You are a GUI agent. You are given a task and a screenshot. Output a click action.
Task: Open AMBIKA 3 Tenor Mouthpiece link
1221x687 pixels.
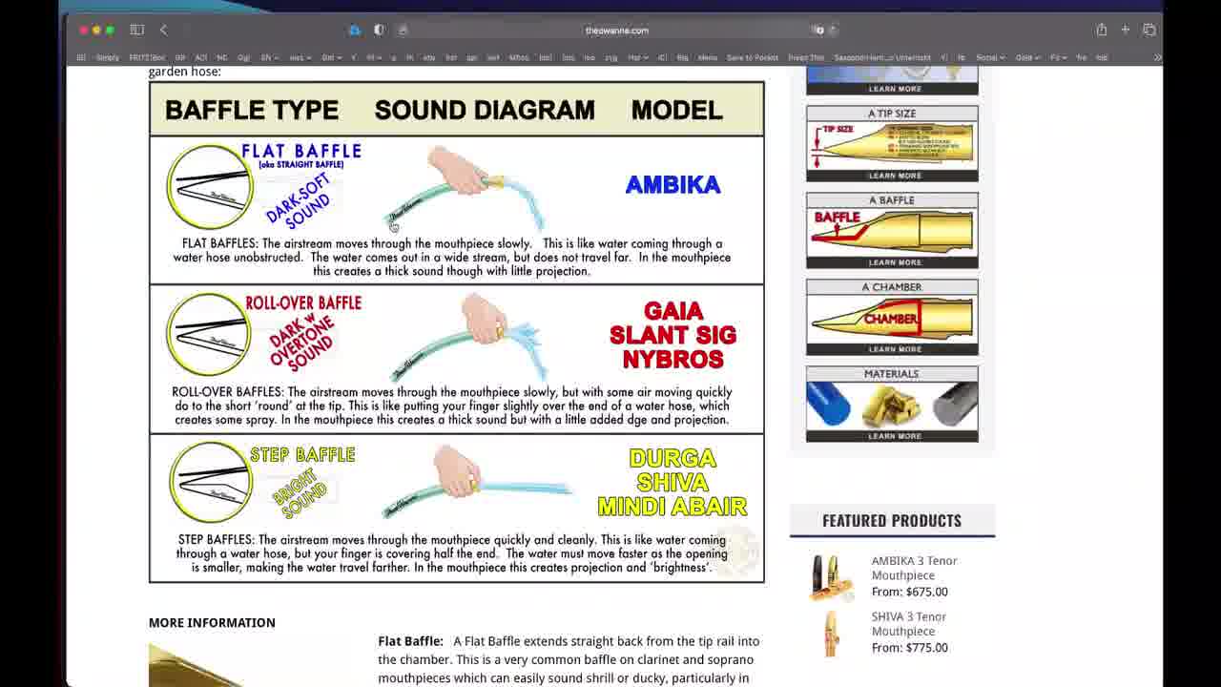point(913,568)
